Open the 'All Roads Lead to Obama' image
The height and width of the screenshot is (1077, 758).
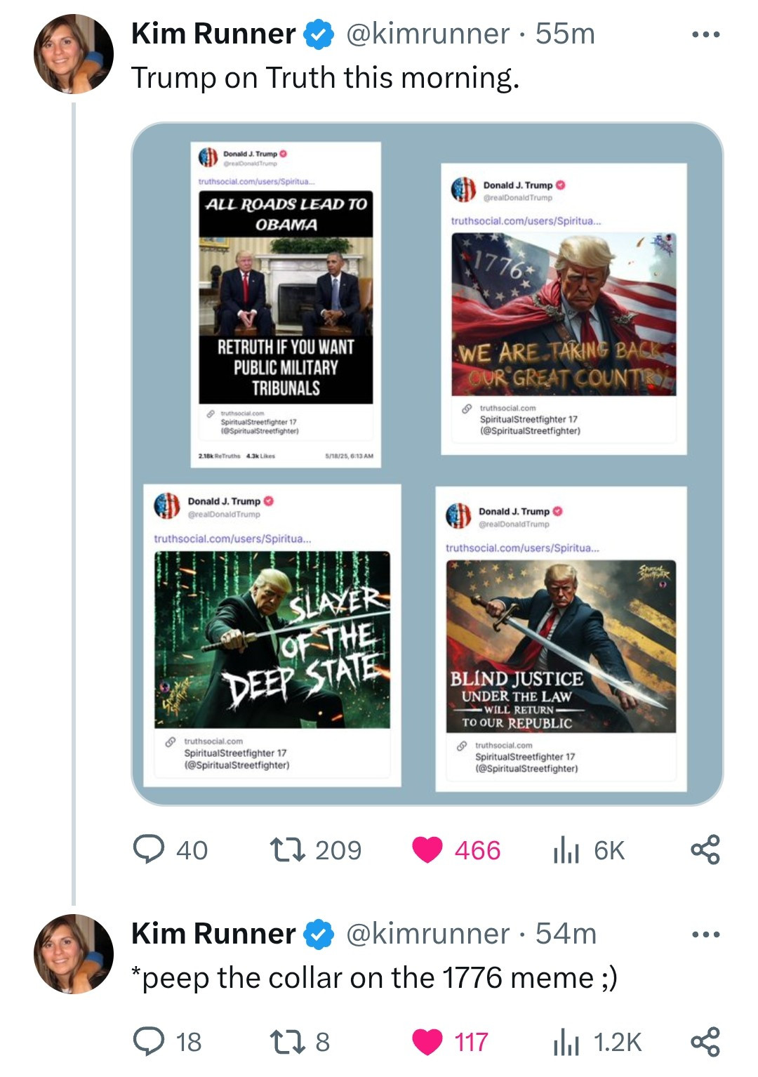(x=286, y=297)
